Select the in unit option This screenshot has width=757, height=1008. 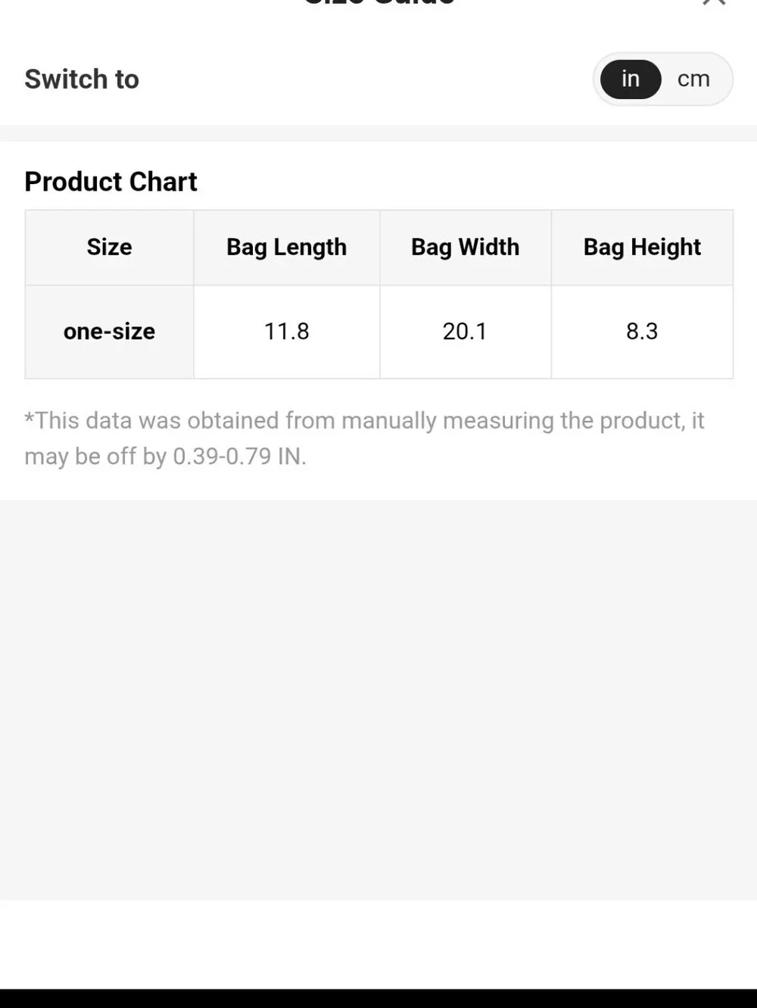pos(631,79)
